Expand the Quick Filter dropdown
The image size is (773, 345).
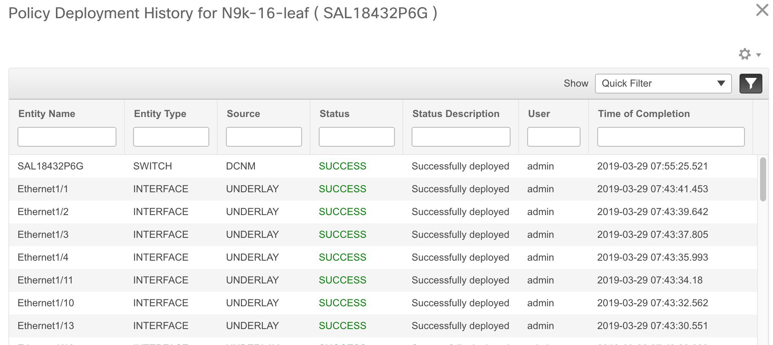[x=663, y=84]
